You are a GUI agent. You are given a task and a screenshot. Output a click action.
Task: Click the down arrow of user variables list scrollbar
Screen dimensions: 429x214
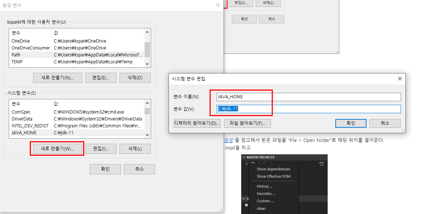click(x=147, y=64)
